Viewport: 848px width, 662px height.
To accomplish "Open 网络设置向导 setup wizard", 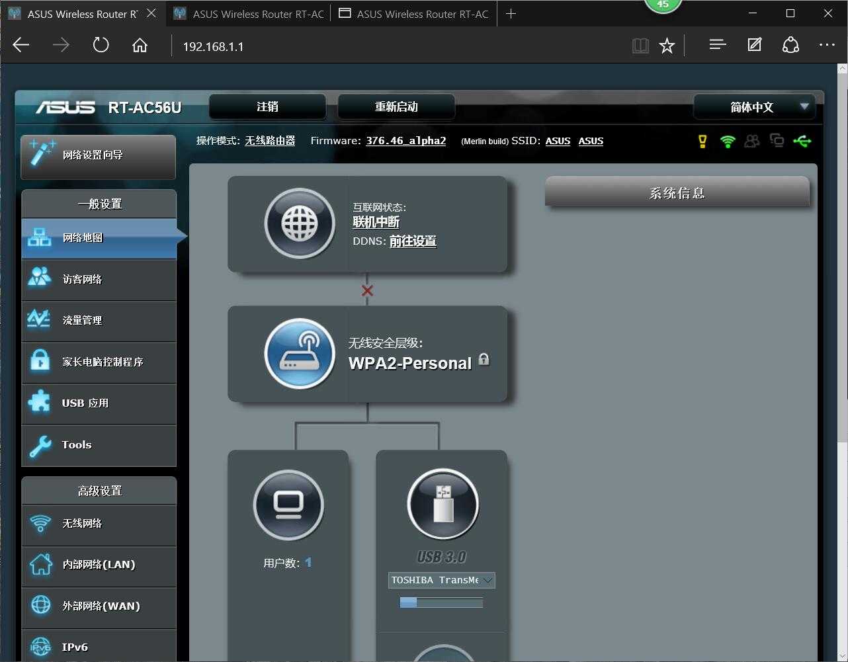I will 99,156.
